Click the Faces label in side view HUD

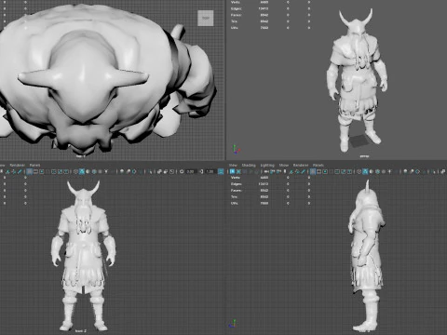[237, 191]
